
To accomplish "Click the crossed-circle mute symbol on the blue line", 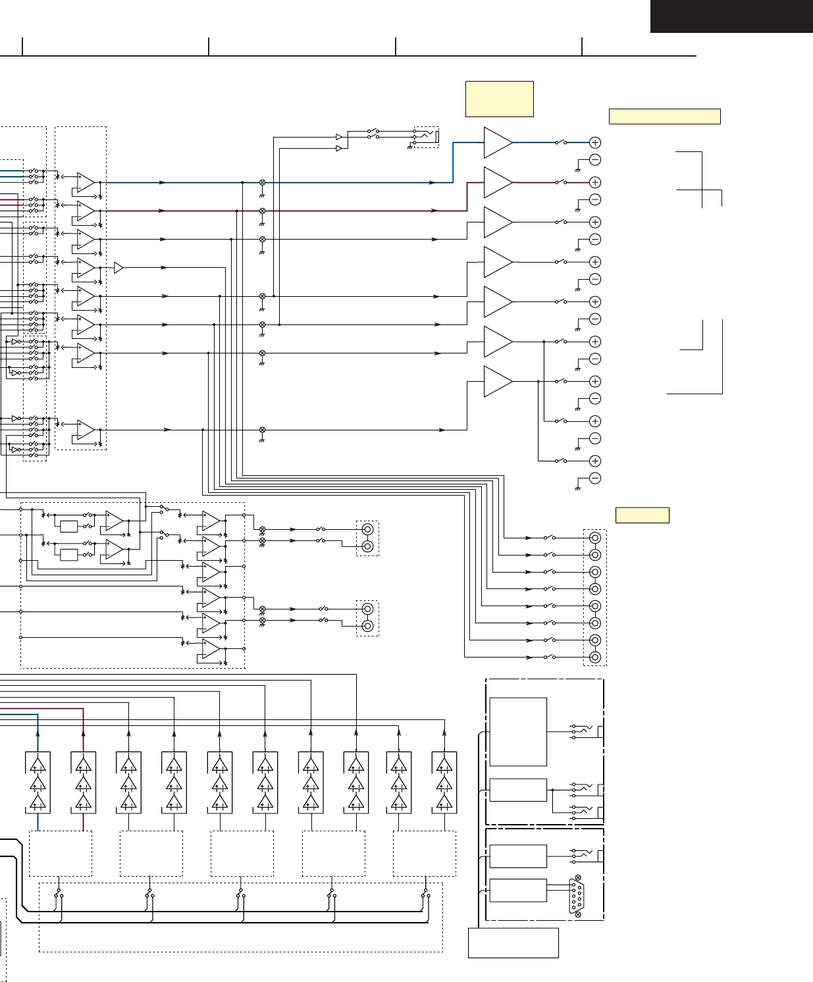I will (x=262, y=182).
